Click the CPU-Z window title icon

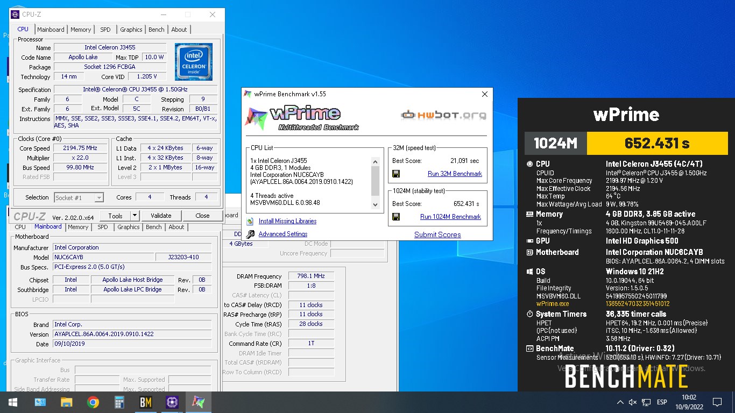click(x=15, y=15)
